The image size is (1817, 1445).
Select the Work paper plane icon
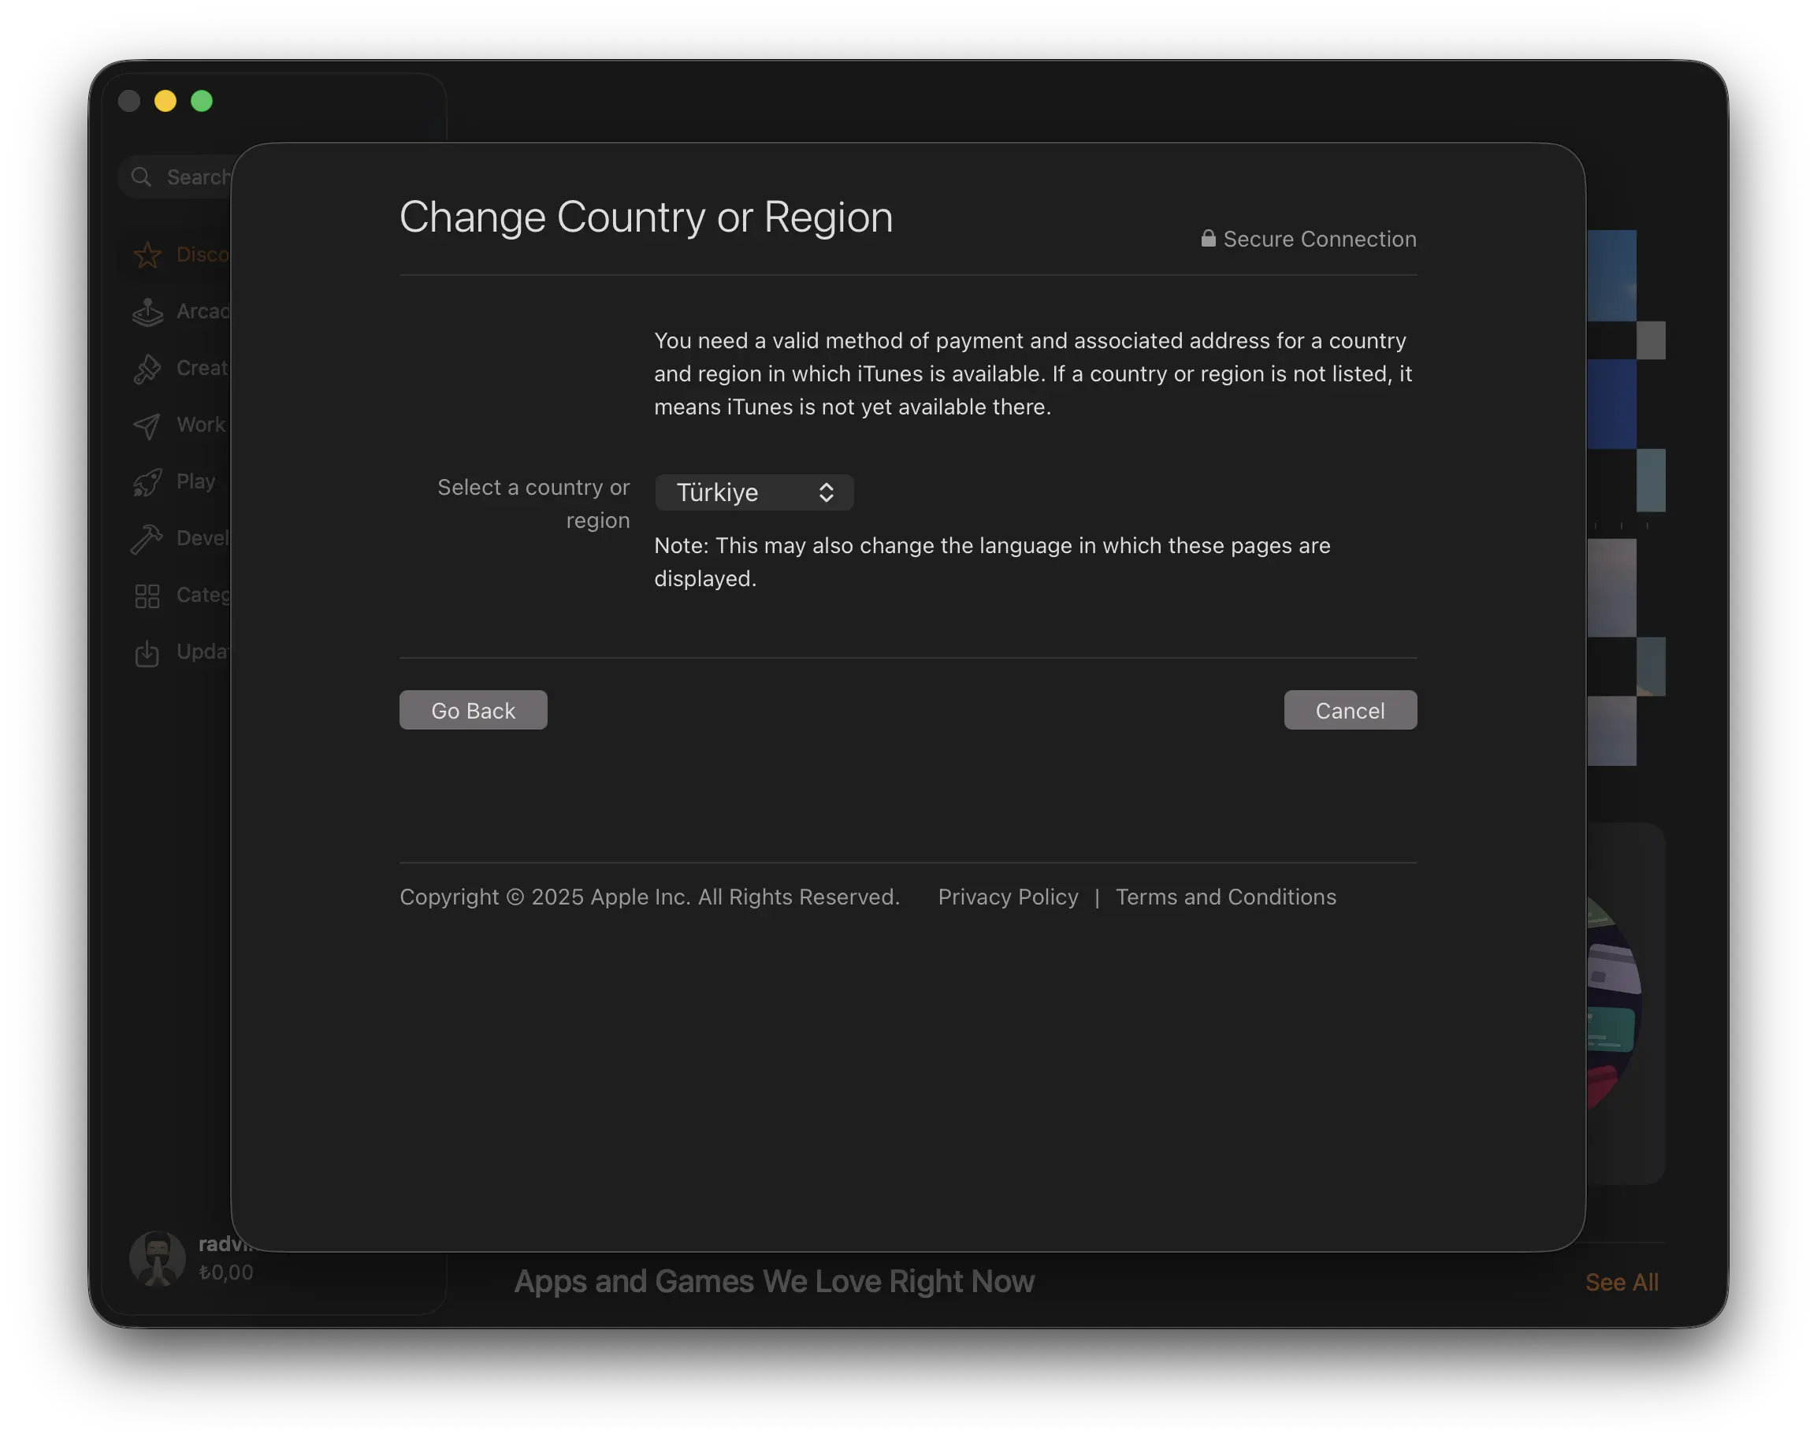click(147, 425)
